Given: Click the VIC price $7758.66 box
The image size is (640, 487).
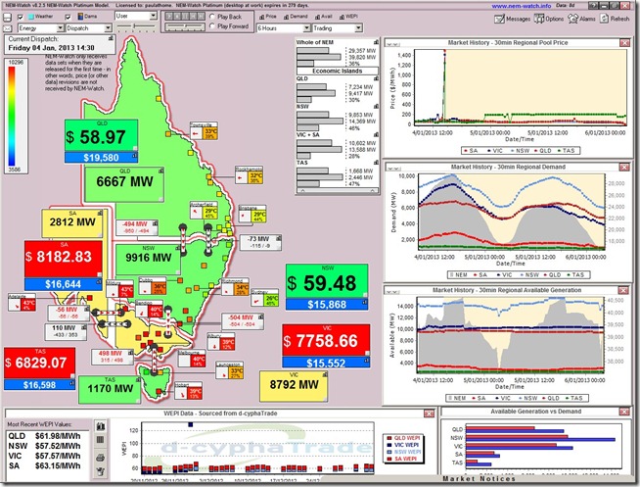Looking at the screenshot, I should pos(326,342).
